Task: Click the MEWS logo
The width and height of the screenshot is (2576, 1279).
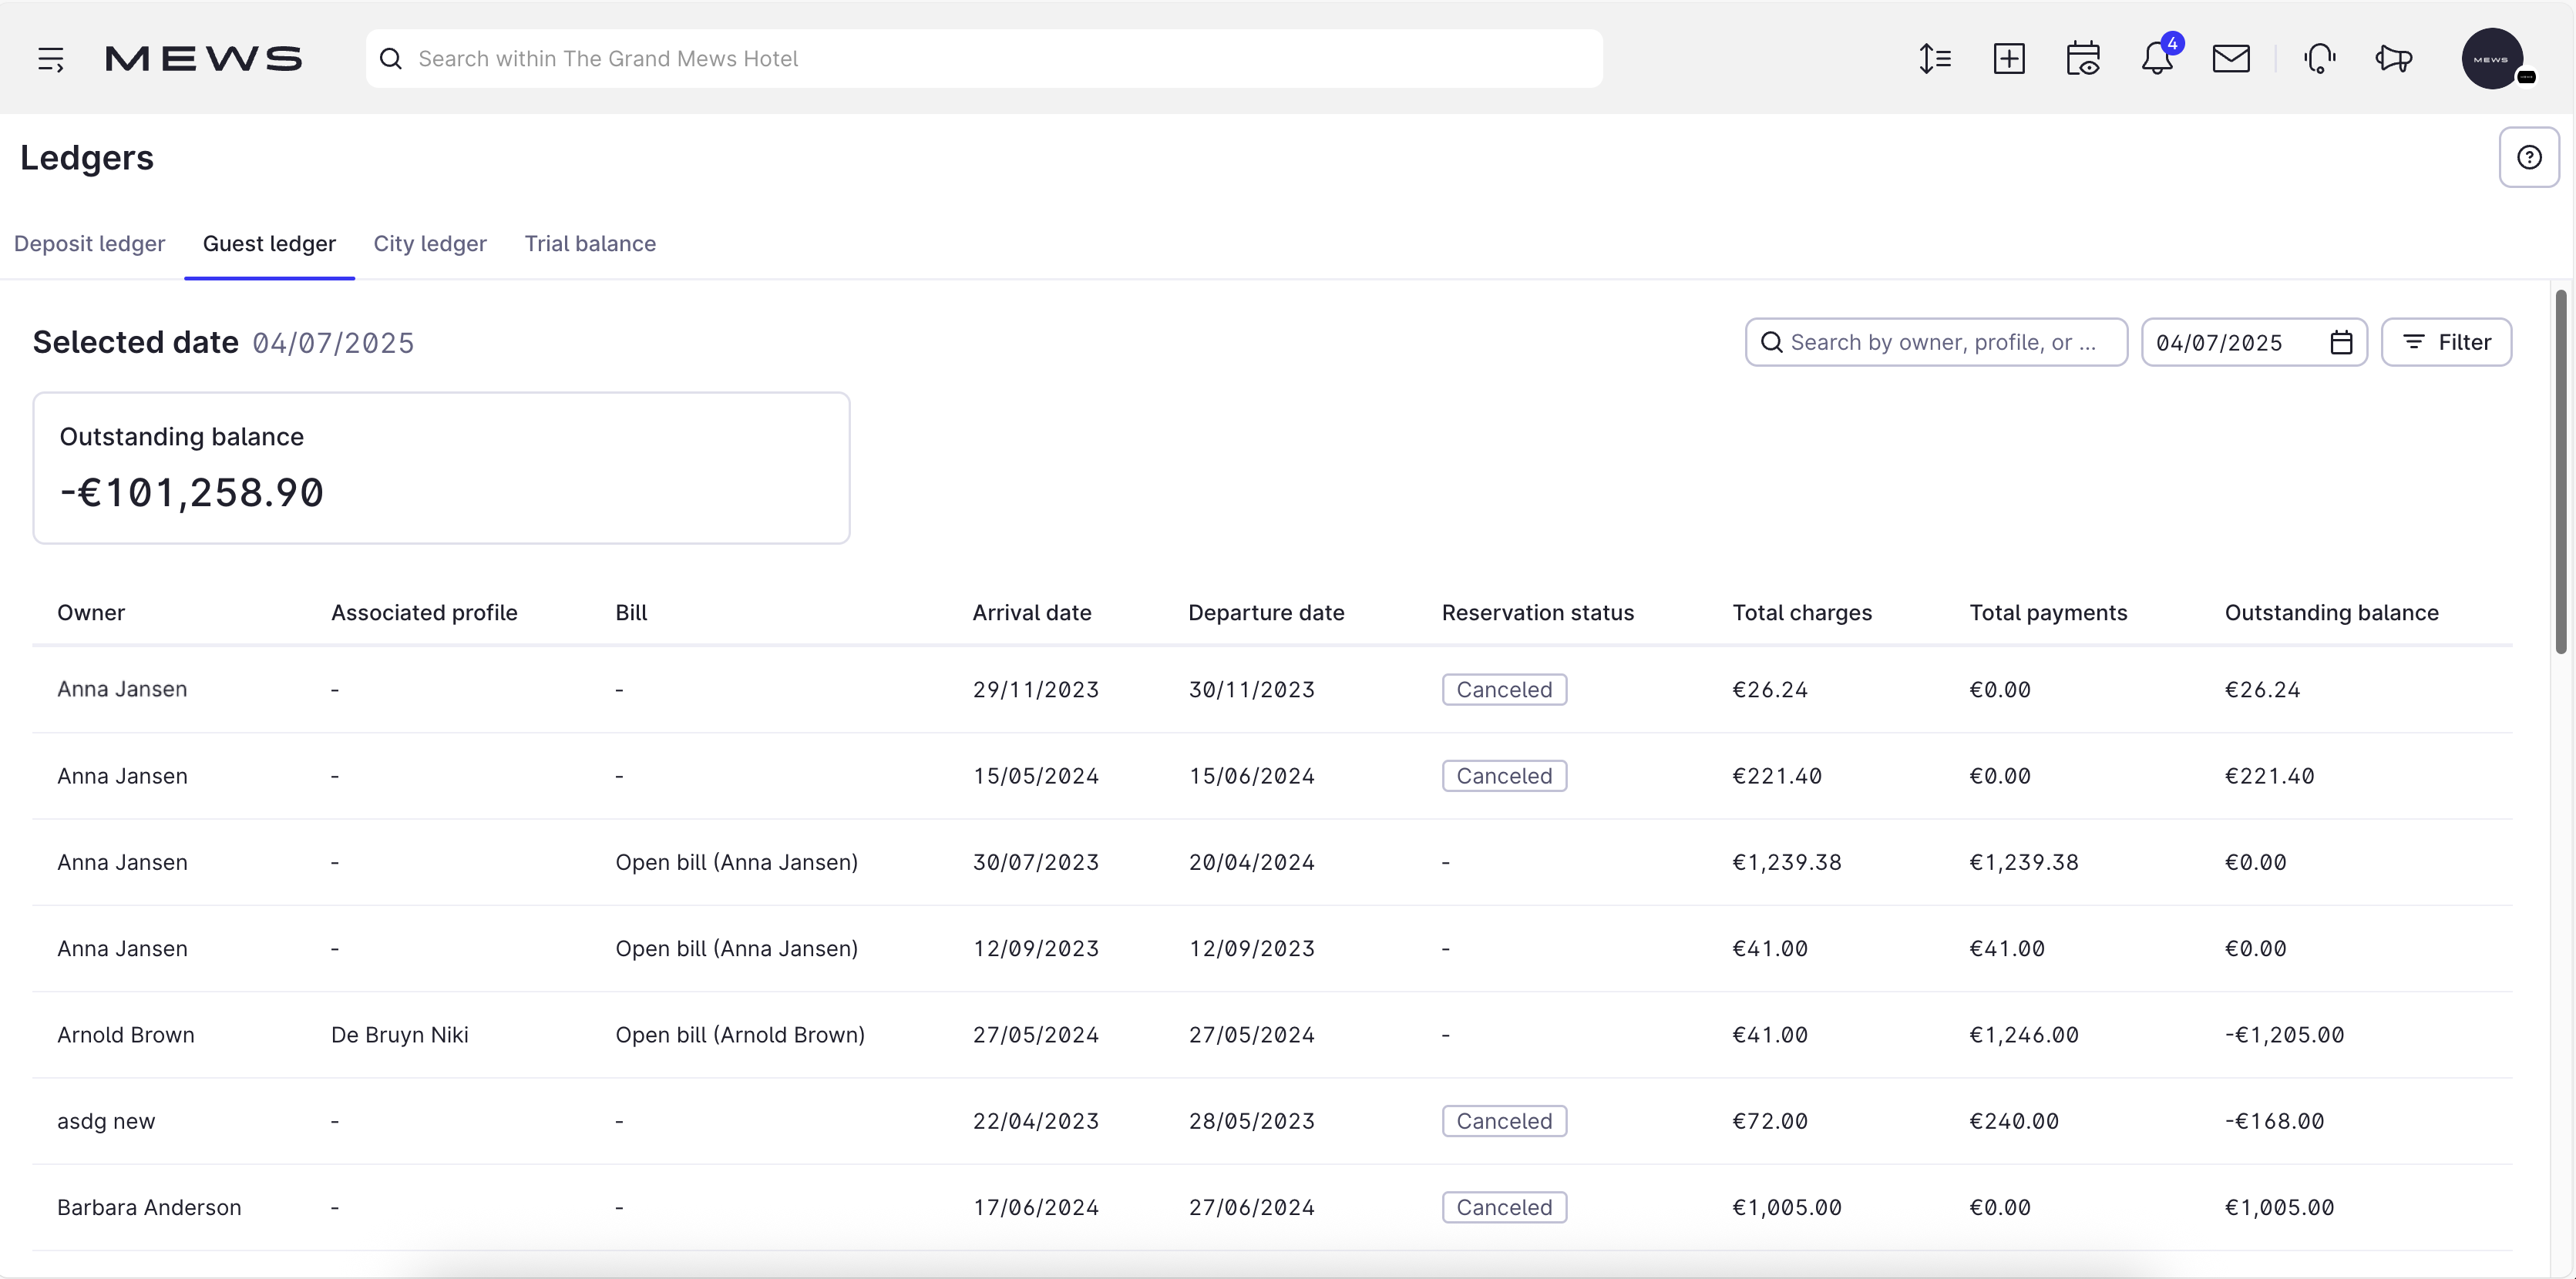Action: pos(203,59)
